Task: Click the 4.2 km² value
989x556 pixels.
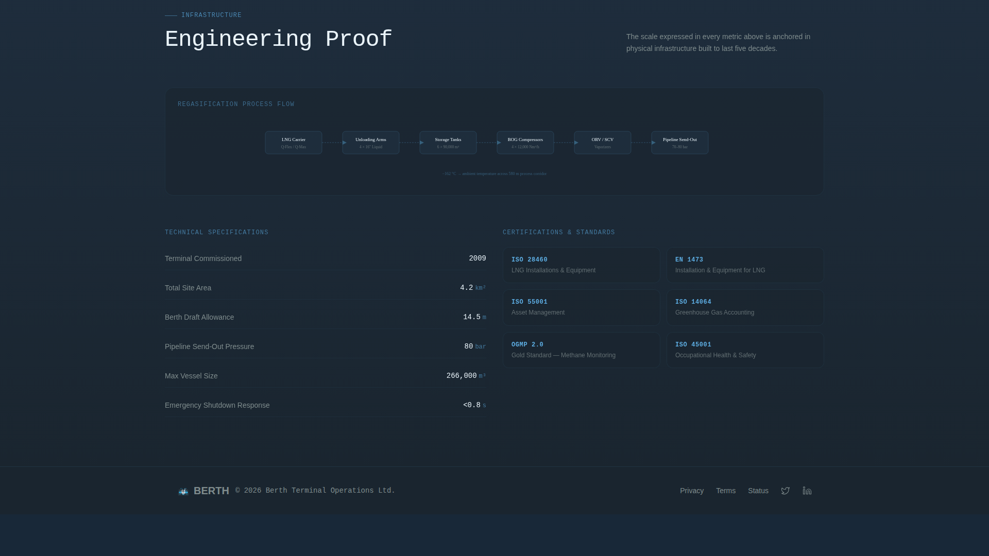Action: 473,288
